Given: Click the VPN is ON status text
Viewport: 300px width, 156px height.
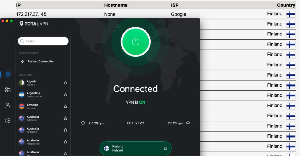Looking at the screenshot, I should (135, 102).
